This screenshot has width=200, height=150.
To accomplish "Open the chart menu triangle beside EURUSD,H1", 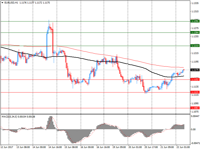I will (x=2, y=3).
